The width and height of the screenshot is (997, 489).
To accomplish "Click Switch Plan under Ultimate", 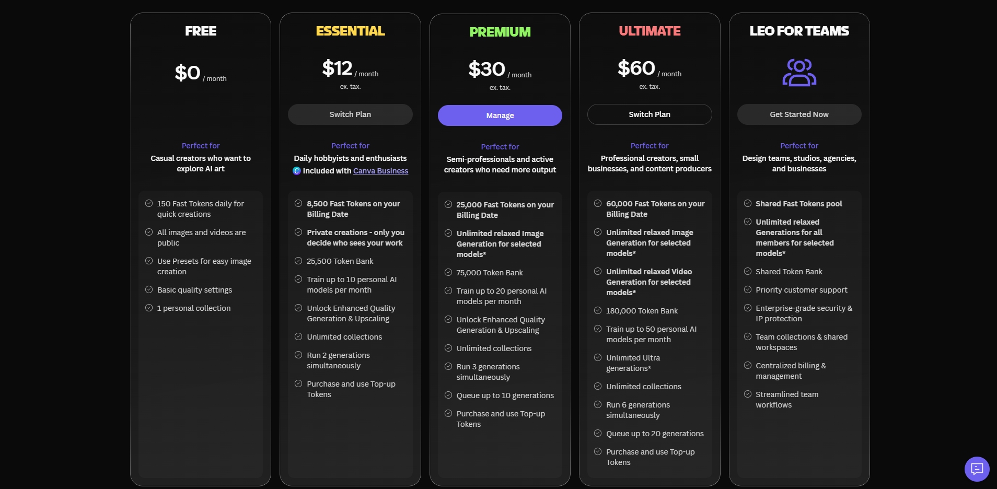I will pyautogui.click(x=650, y=114).
